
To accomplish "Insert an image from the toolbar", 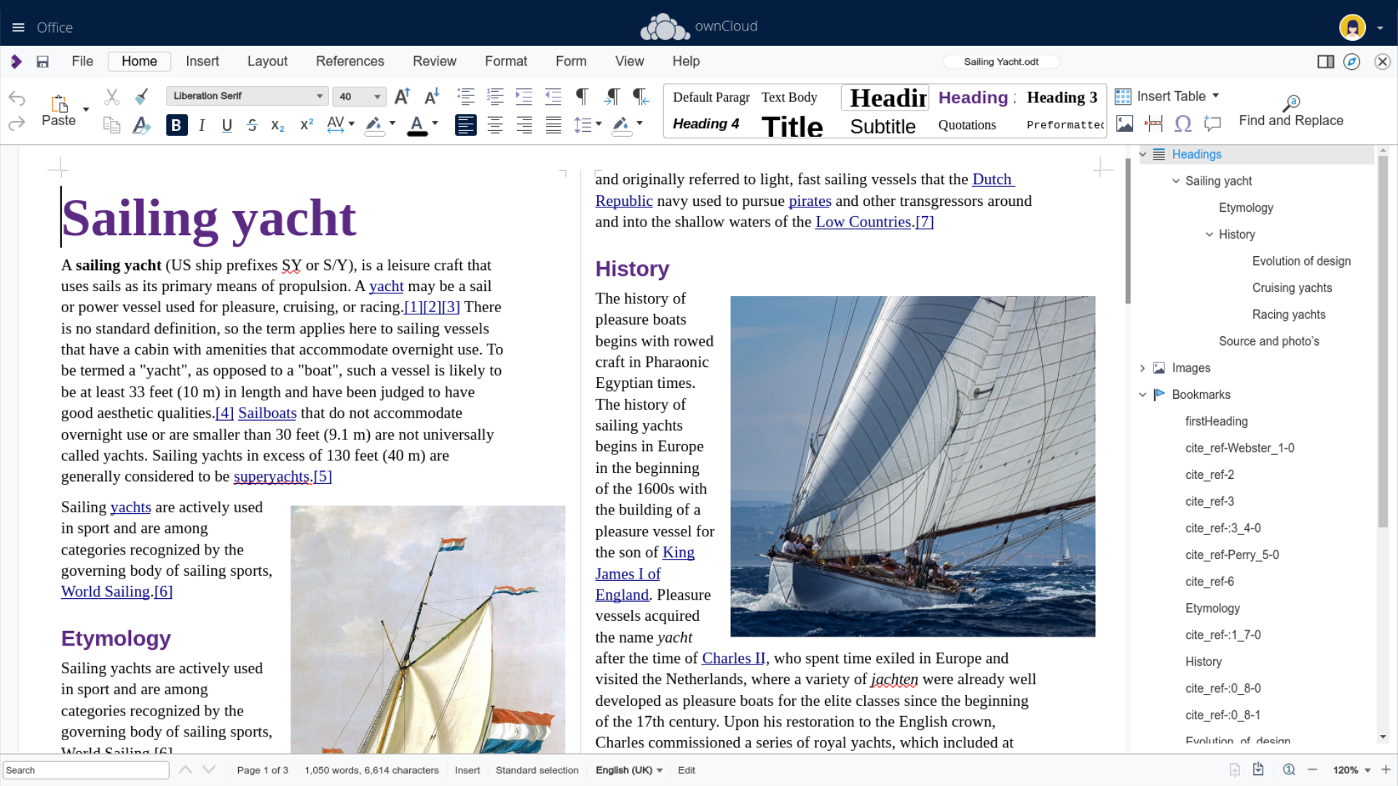I will click(x=1124, y=124).
